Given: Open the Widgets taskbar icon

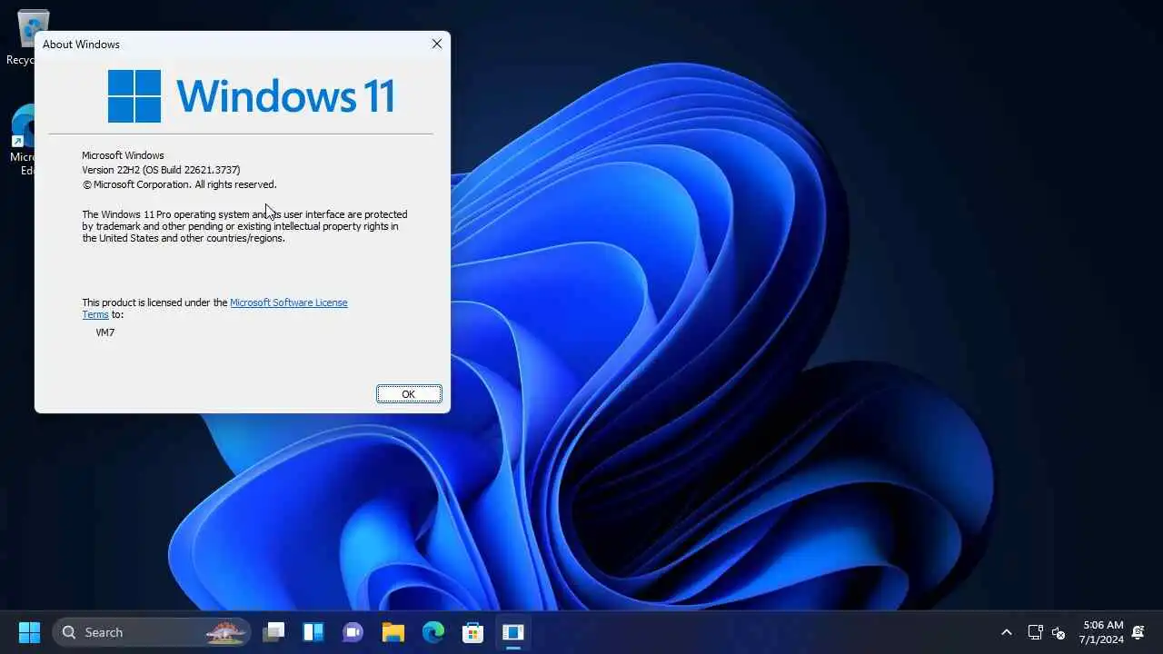Looking at the screenshot, I should (313, 632).
